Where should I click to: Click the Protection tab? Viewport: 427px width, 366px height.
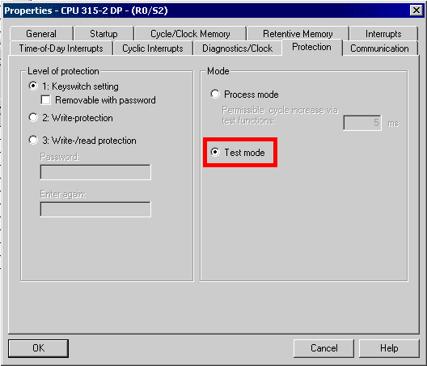(x=312, y=47)
